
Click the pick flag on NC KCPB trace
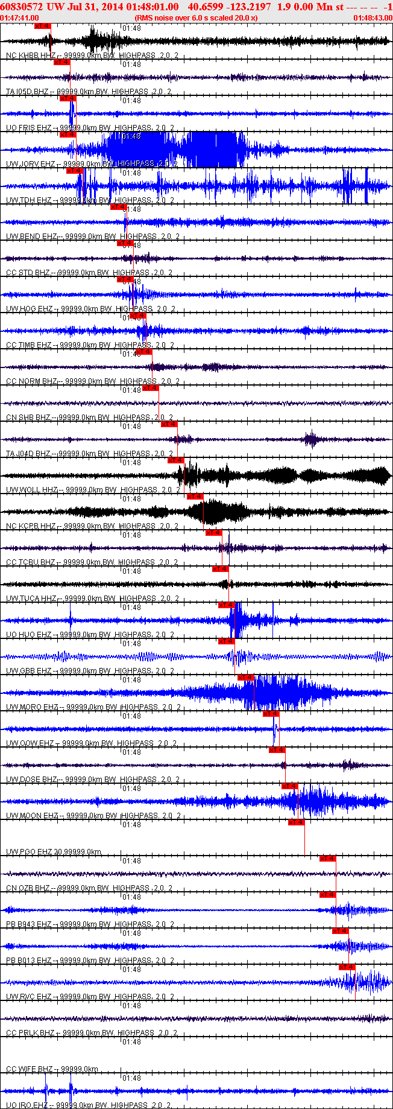click(195, 497)
